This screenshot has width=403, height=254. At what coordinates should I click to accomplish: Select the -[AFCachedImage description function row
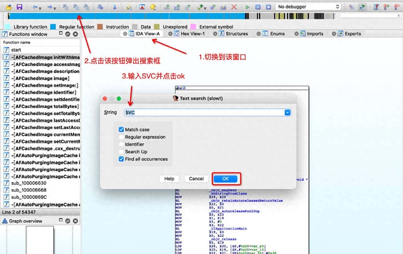pos(40,71)
